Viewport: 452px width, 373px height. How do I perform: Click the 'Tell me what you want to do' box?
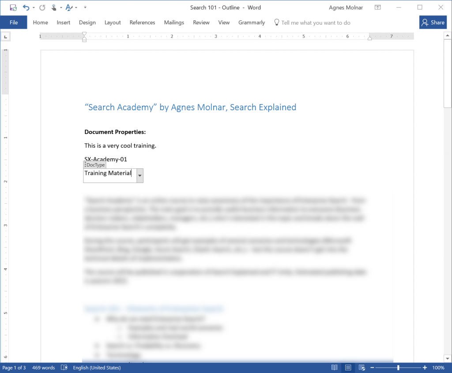(316, 23)
